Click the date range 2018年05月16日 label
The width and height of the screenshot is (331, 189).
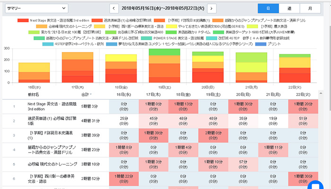pos(163,9)
